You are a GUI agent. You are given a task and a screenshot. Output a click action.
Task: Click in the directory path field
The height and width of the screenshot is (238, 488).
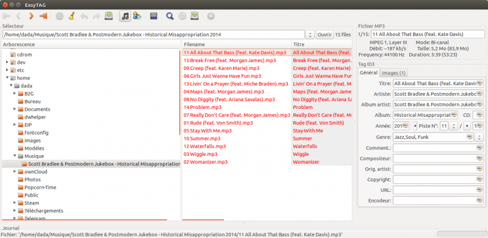tap(154, 35)
